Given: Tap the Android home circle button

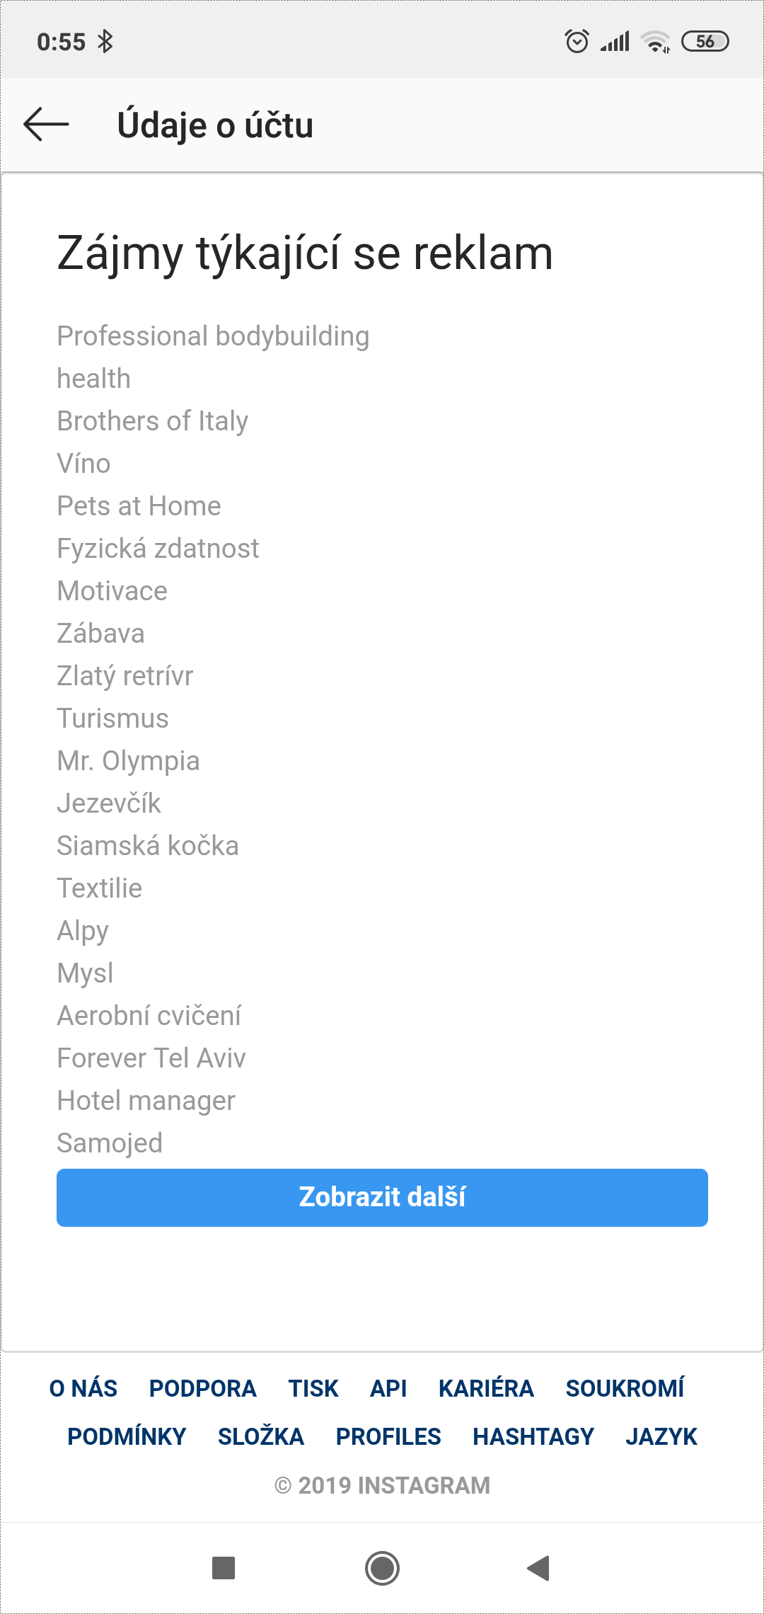Looking at the screenshot, I should point(382,1568).
